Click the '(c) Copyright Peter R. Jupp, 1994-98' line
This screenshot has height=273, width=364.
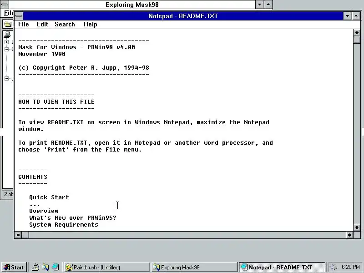pyautogui.click(x=84, y=68)
